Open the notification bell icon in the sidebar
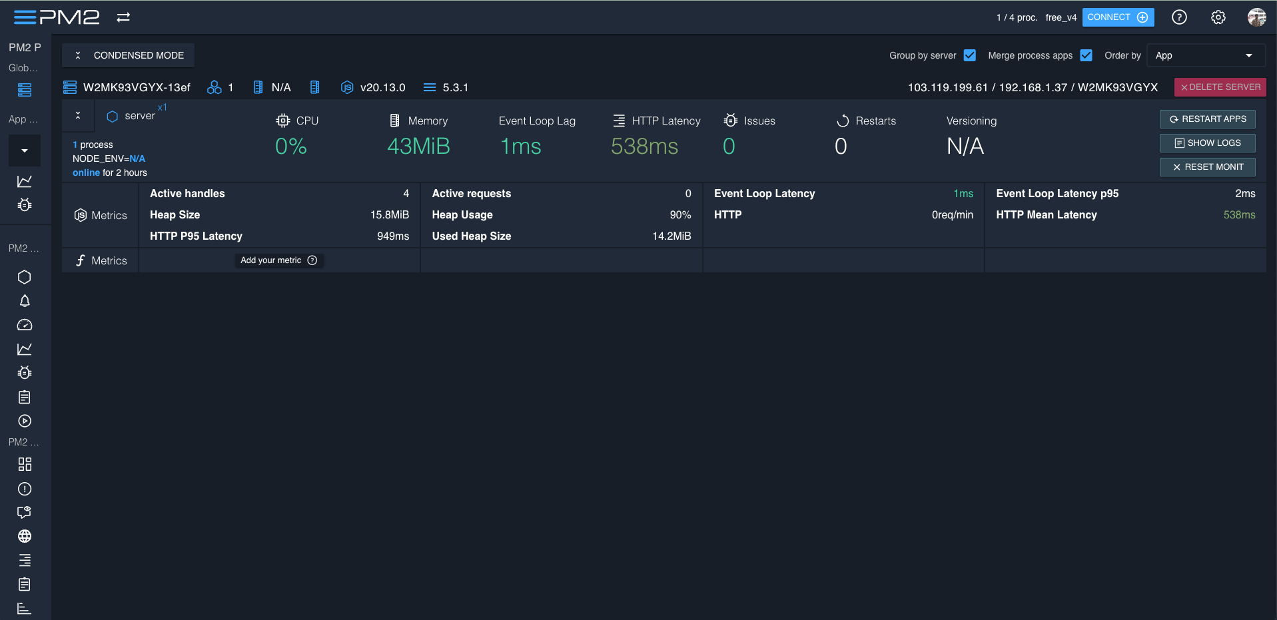 pyautogui.click(x=25, y=301)
